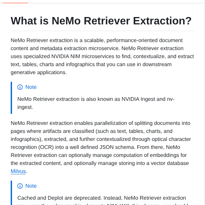205x205 pixels.
Task: Click the blue left border of the first note
Action: [x=11, y=98]
